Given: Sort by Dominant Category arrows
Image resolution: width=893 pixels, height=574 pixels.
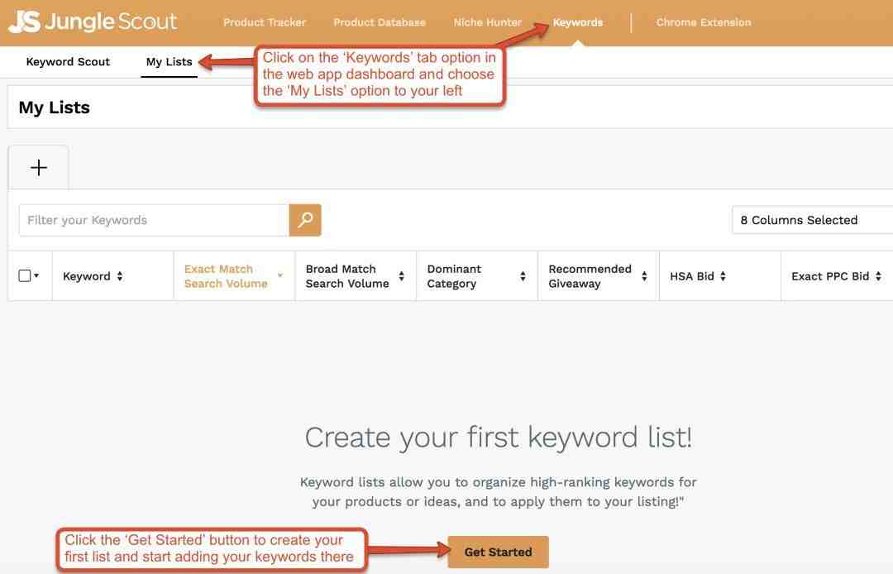Looking at the screenshot, I should pyautogui.click(x=523, y=276).
